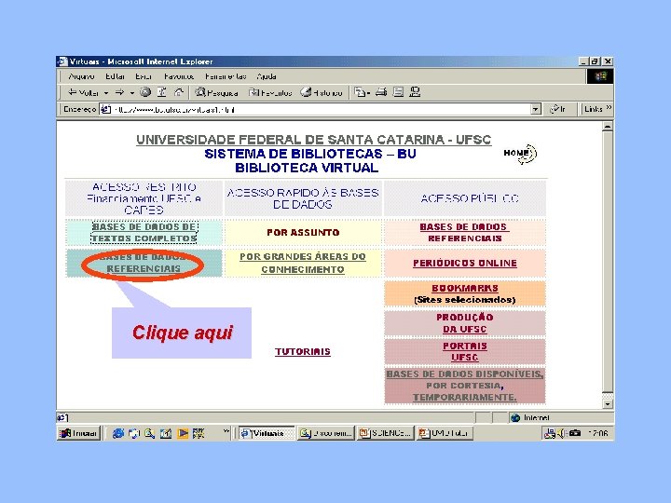Click the Mail toolbar icon
Viewport: 671px width, 503px height.
(362, 92)
